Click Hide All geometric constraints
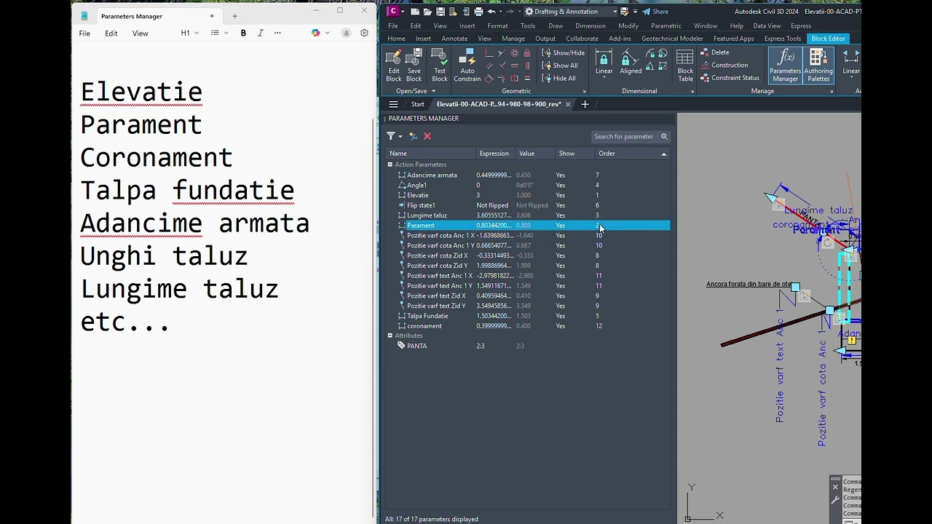This screenshot has width=932, height=524. 558,78
